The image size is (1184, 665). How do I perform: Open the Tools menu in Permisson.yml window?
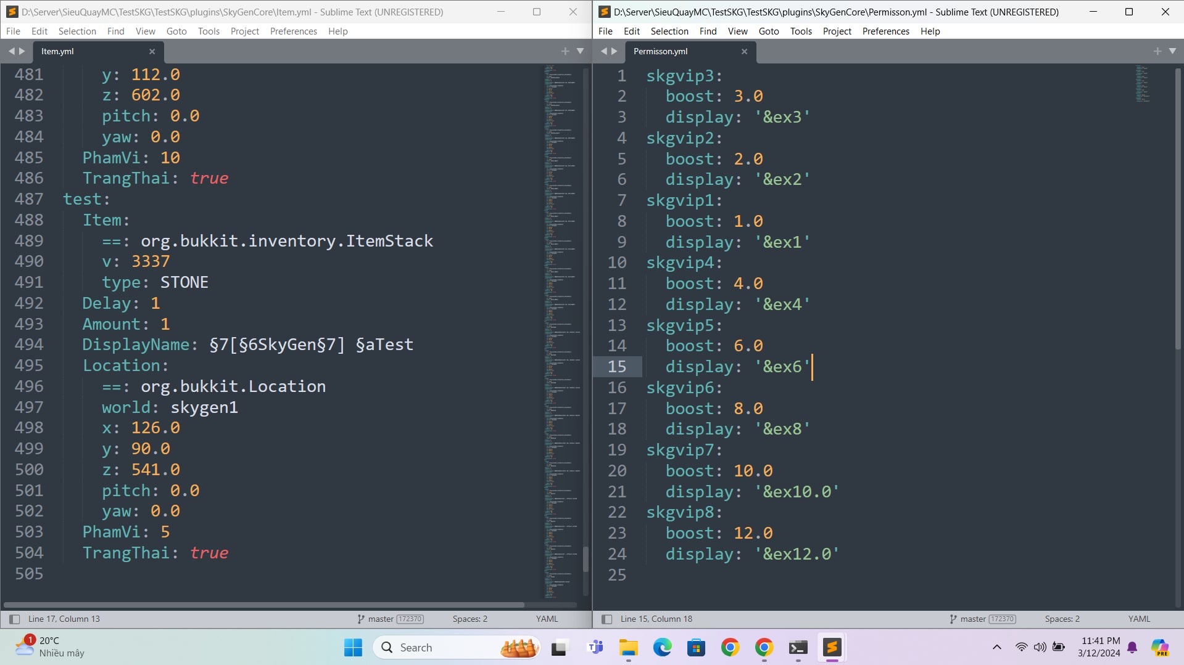(801, 31)
